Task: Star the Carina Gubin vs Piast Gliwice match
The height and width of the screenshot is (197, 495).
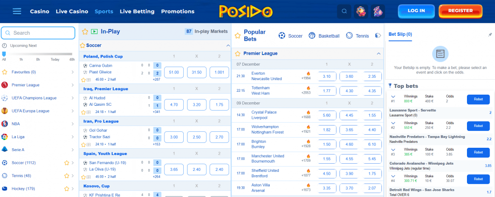Action: (83, 80)
